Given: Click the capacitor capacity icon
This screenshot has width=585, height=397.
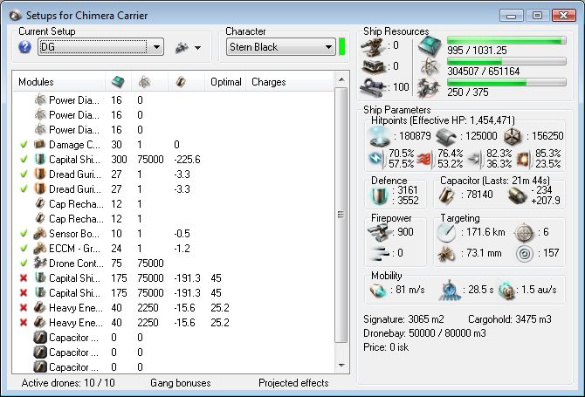Looking at the screenshot, I should [x=446, y=195].
